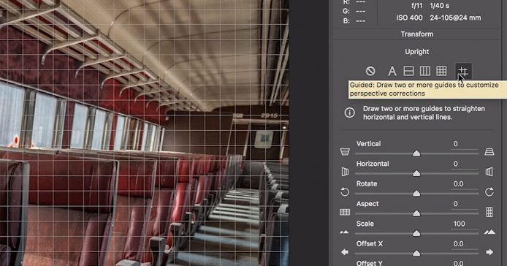Click the tall aspect icon right of Aspect slider
Image resolution: width=507 pixels, height=266 pixels.
click(489, 212)
